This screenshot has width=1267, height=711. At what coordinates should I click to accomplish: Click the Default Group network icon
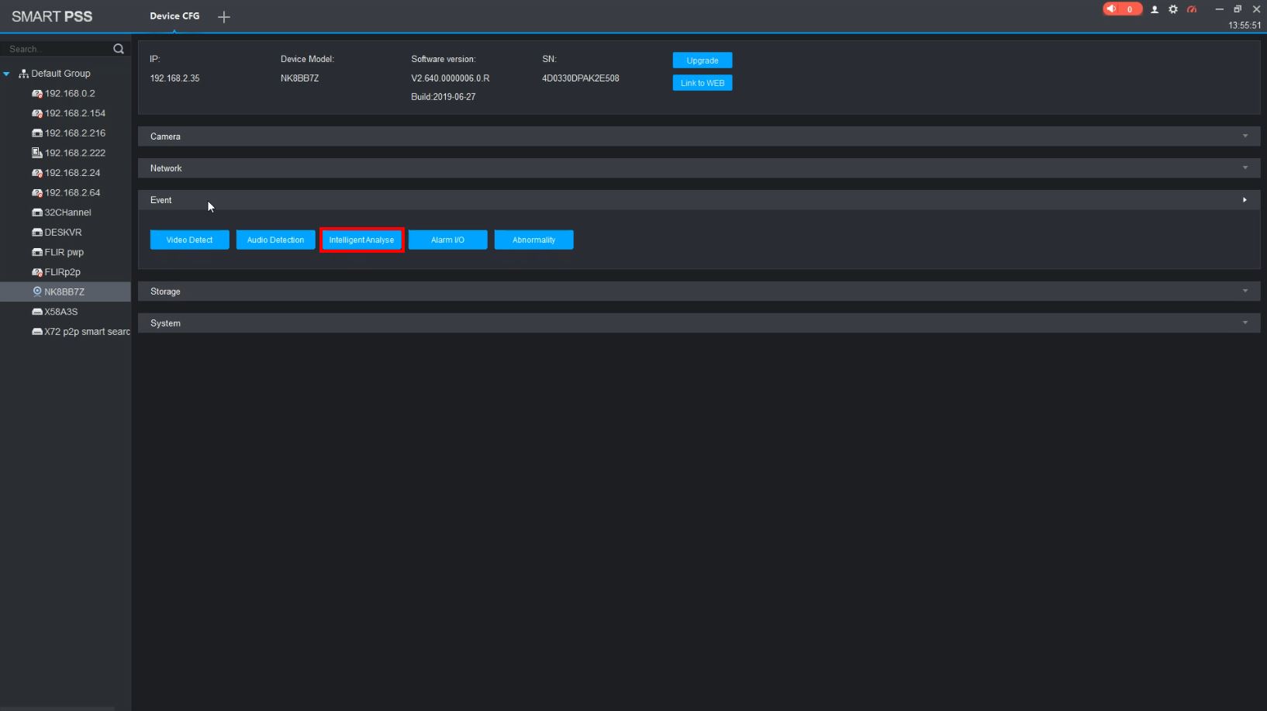(23, 74)
